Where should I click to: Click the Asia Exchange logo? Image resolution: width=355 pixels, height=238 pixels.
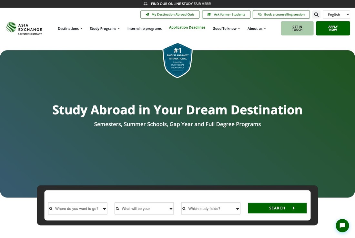point(24,28)
